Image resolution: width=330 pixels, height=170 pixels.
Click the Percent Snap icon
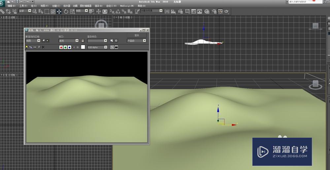point(124,11)
